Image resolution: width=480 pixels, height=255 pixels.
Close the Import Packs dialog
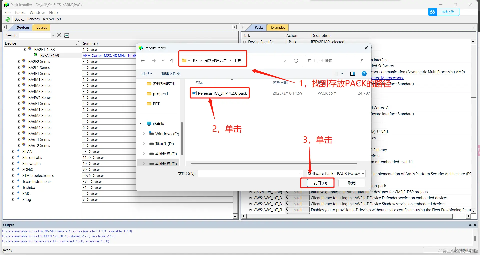366,48
